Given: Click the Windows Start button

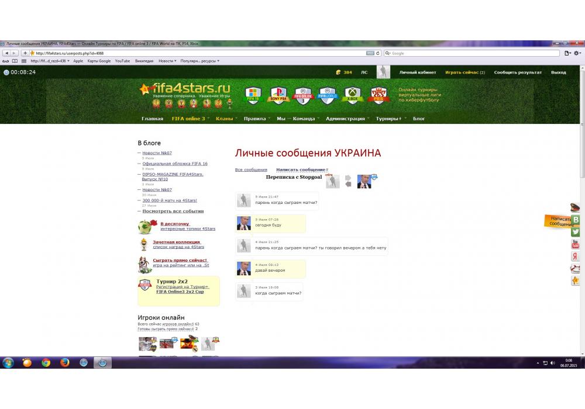Looking at the screenshot, I should [x=8, y=362].
